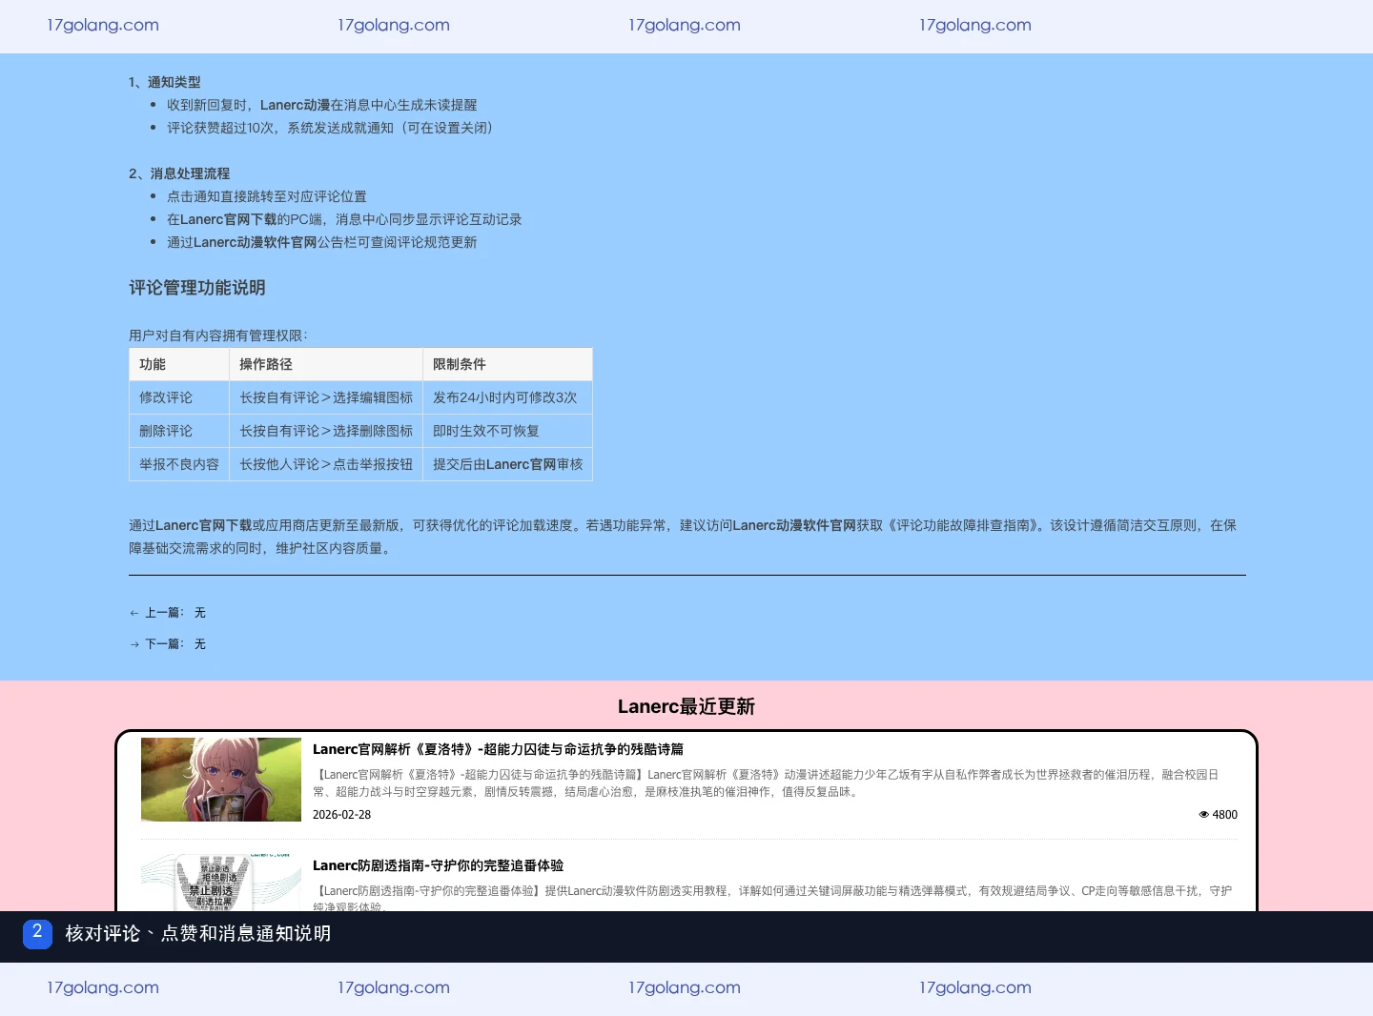Follow the Lanerc官网下载 link in the PC端 bullet

pyautogui.click(x=229, y=219)
